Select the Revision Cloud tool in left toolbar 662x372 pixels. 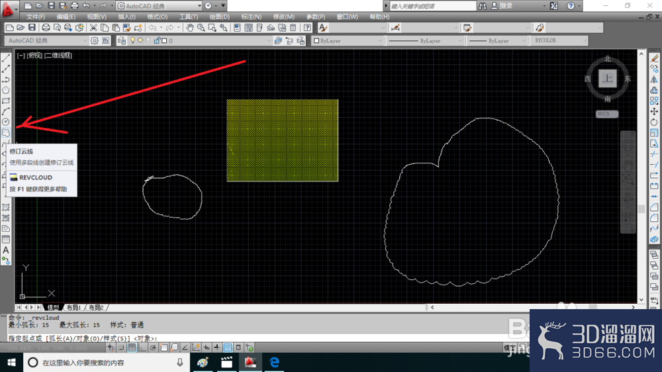tap(6, 132)
